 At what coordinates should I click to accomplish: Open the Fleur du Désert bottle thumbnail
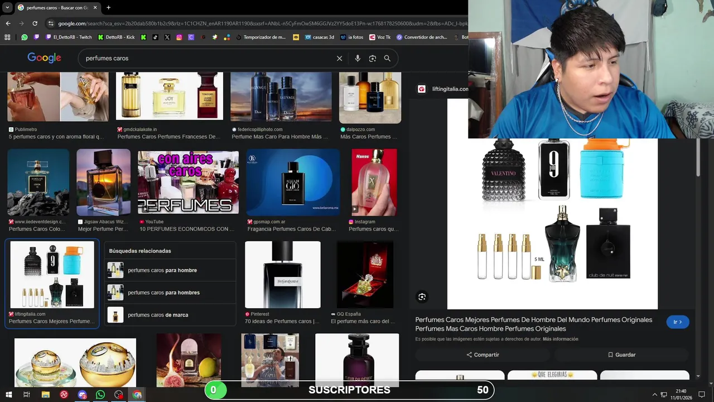tap(357, 360)
